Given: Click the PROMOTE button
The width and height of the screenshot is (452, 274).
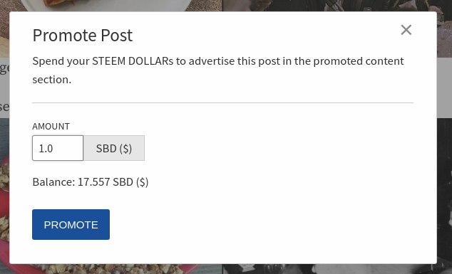Looking at the screenshot, I should (71, 224).
